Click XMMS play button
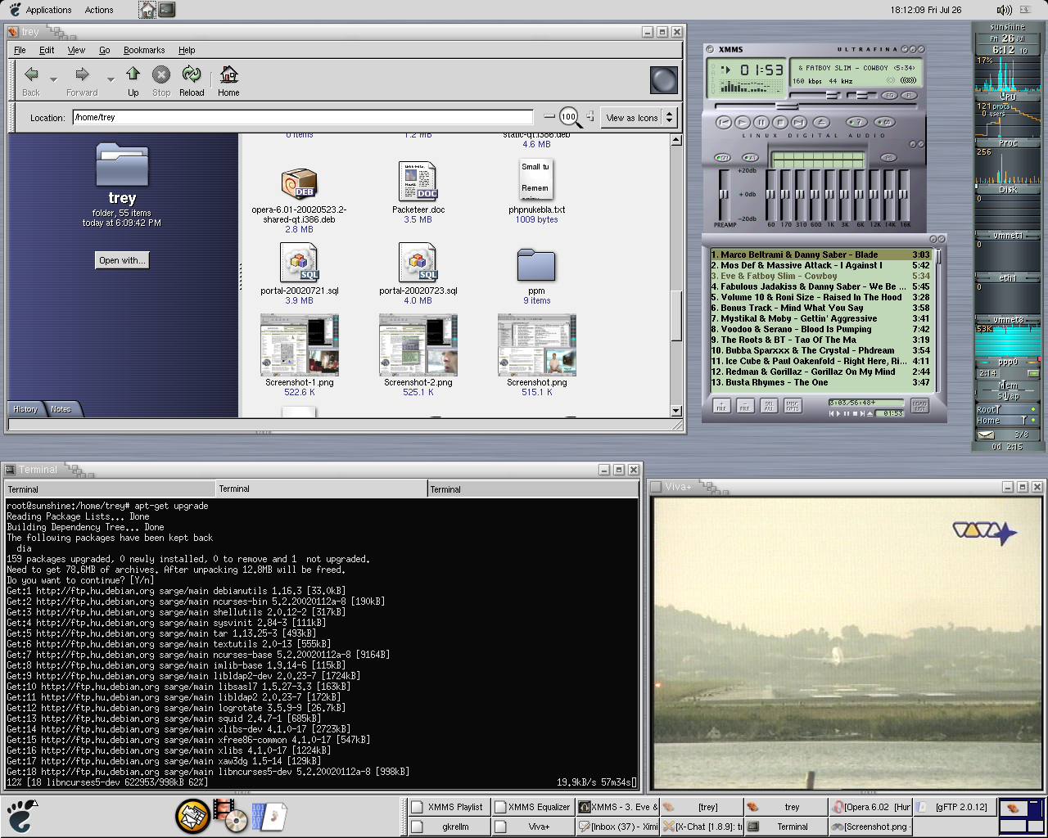 (742, 122)
